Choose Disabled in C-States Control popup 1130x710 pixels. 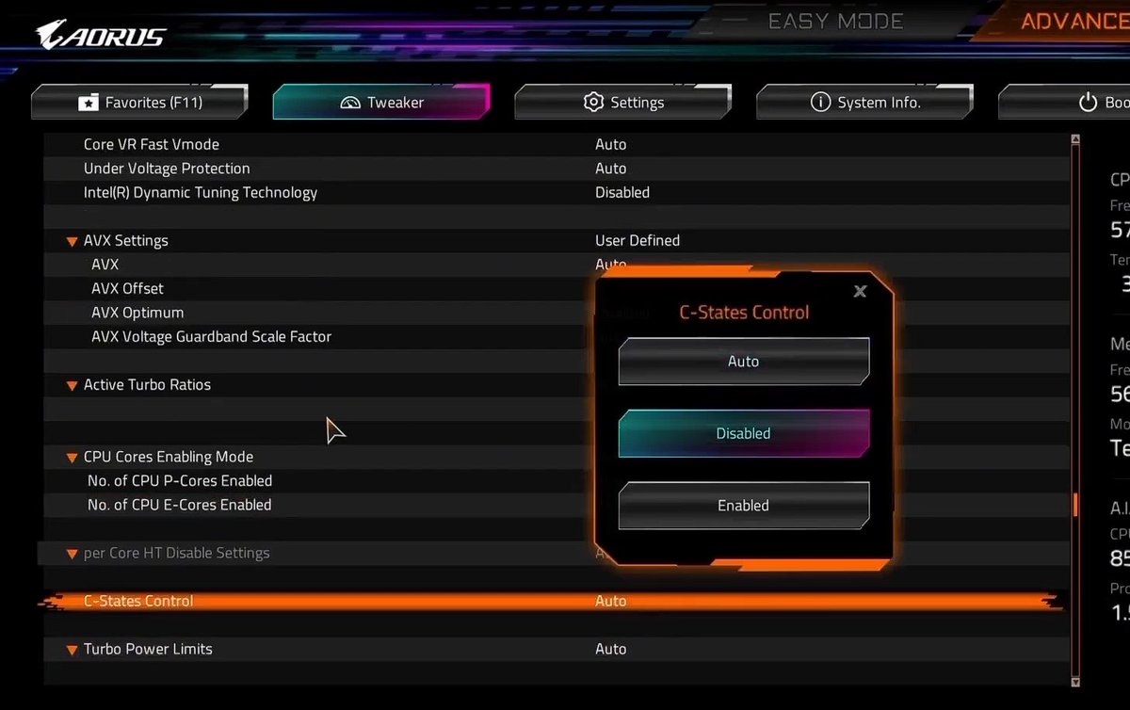(x=743, y=434)
